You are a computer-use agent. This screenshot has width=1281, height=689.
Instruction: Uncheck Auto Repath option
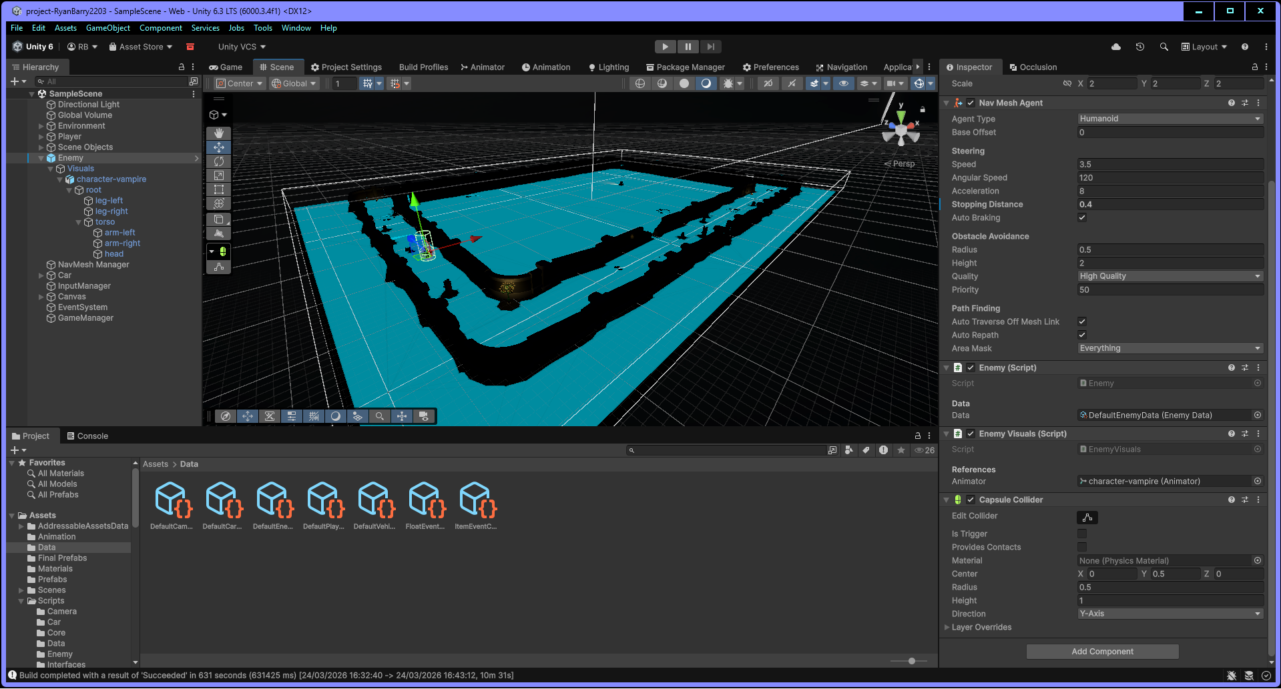pyautogui.click(x=1082, y=335)
